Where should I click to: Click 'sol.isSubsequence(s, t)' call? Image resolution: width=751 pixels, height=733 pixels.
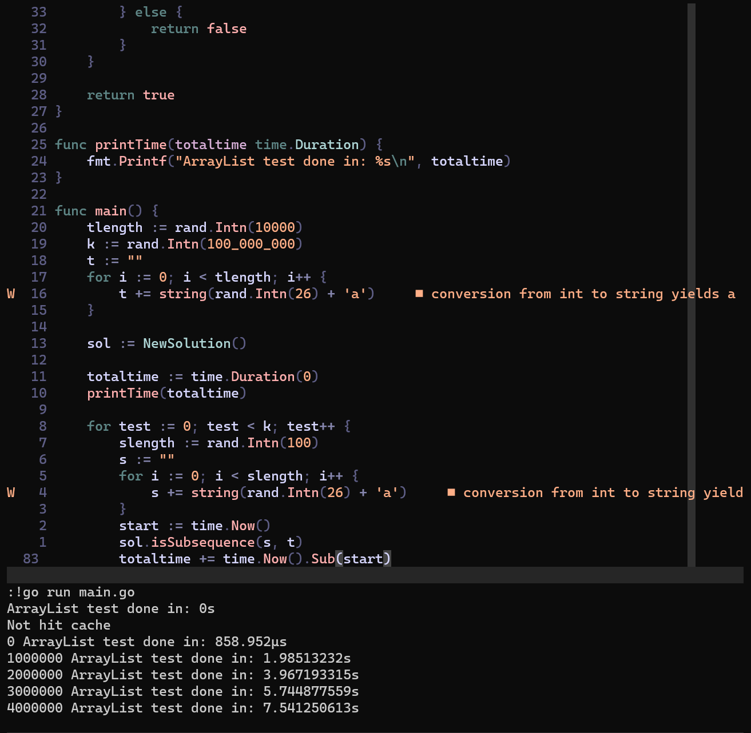(x=210, y=542)
